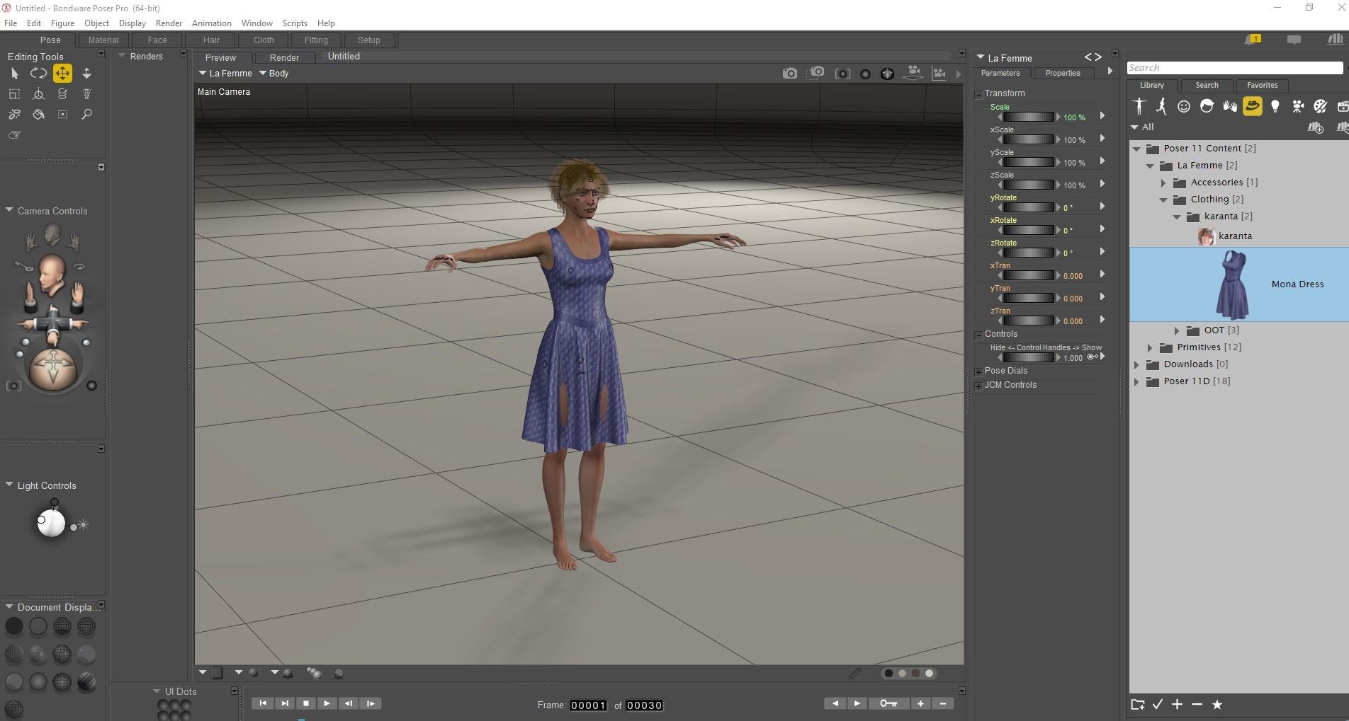Select the Rotate editing tool
This screenshot has height=721, width=1349.
tap(38, 74)
